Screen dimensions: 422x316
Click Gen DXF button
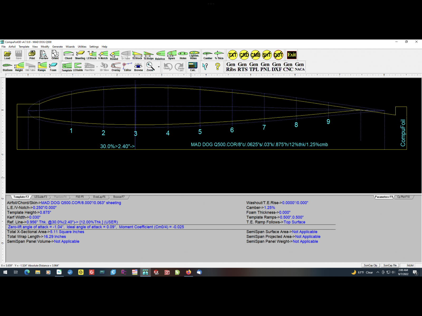tap(277, 67)
